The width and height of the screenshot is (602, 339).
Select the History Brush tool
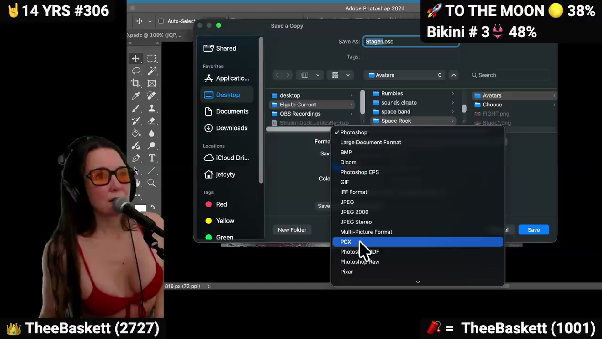136,121
